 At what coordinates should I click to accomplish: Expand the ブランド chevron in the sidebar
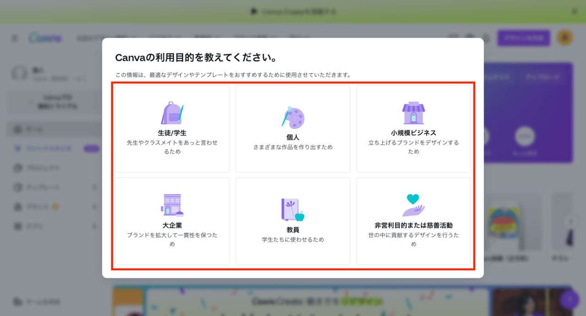point(95,207)
